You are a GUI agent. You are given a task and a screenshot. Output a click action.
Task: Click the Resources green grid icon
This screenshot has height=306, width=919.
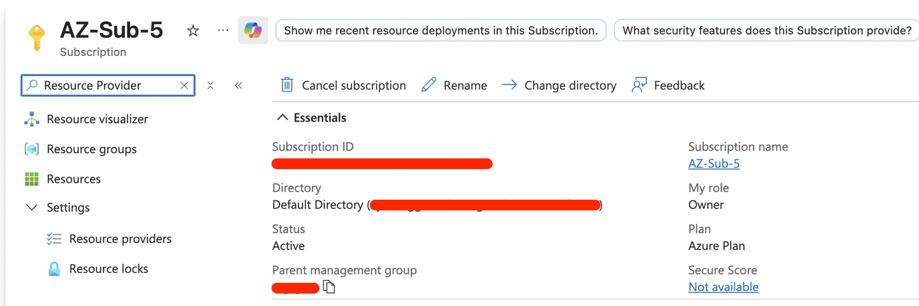(x=32, y=179)
